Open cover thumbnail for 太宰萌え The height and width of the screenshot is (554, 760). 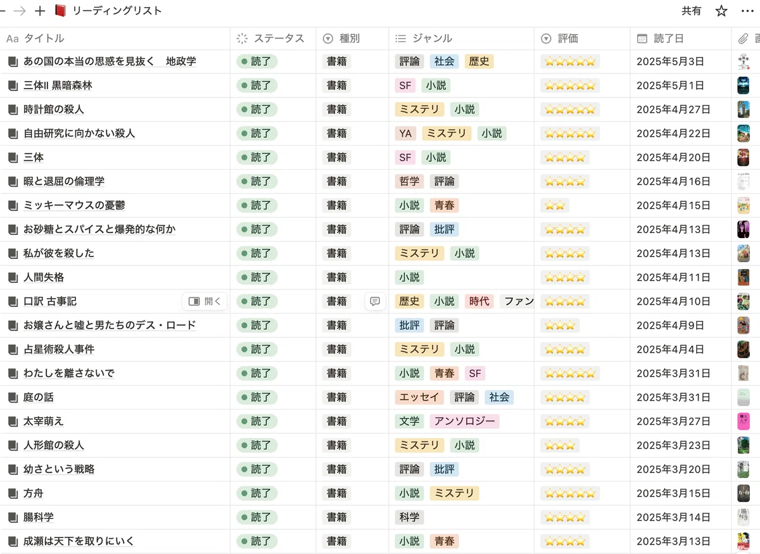744,421
